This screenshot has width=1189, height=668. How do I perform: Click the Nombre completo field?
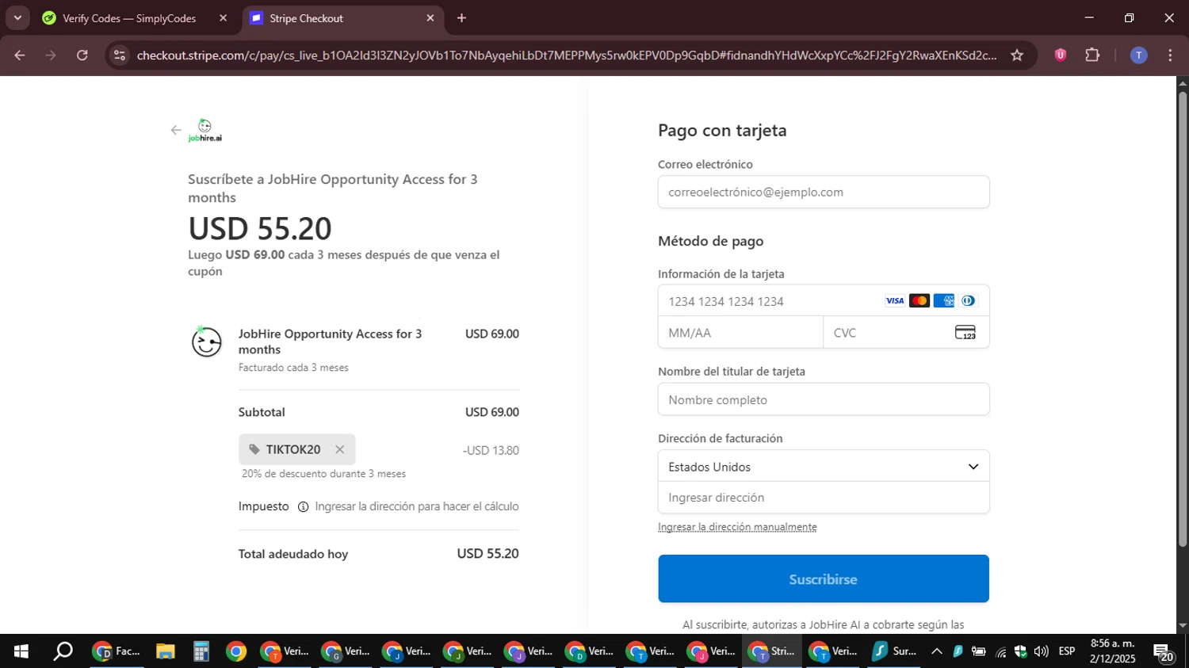click(x=824, y=399)
